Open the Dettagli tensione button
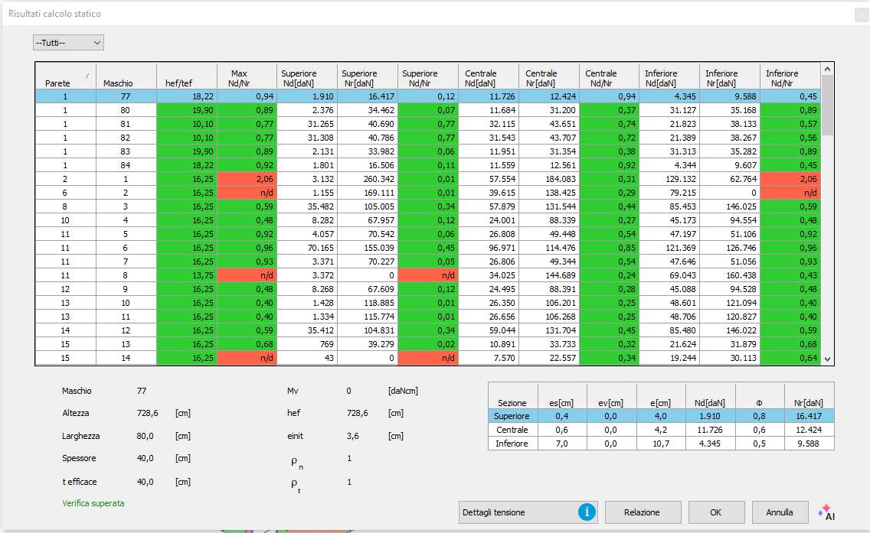 [x=517, y=512]
